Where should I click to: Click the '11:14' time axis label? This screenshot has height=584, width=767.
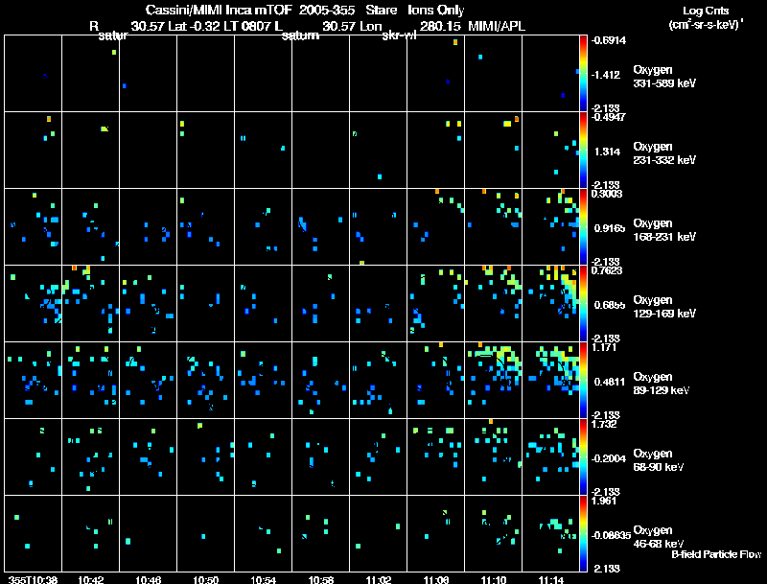pyautogui.click(x=550, y=579)
